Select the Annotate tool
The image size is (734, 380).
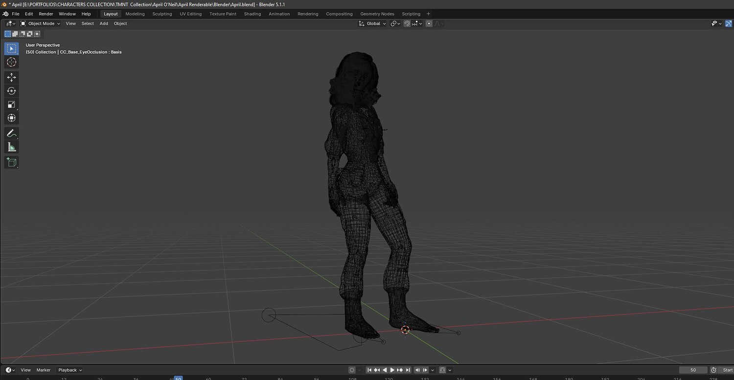(x=12, y=133)
